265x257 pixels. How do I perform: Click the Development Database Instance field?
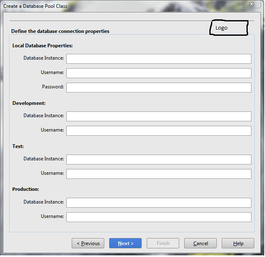pos(159,116)
